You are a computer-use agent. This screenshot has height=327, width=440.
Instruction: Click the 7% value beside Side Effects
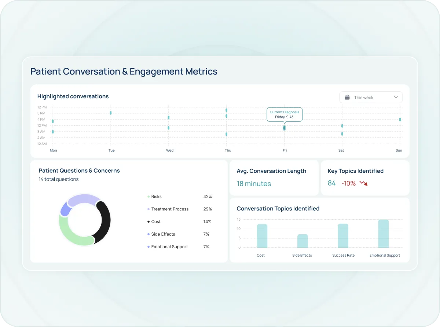(206, 234)
